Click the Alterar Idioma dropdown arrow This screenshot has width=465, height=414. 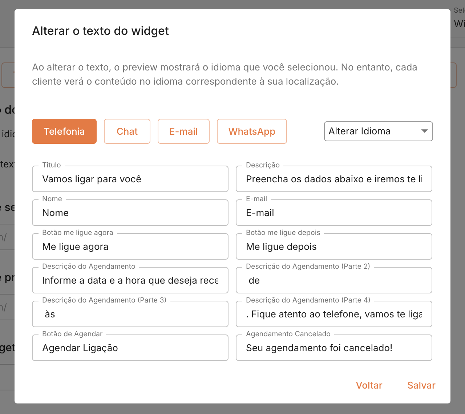coord(424,131)
